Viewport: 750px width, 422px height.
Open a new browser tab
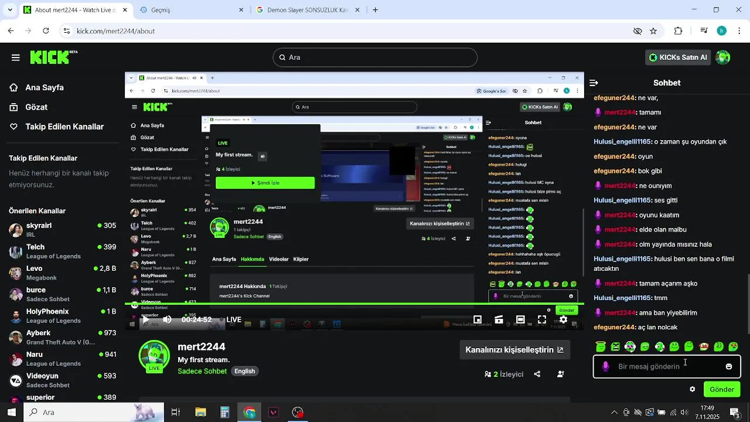click(x=375, y=10)
